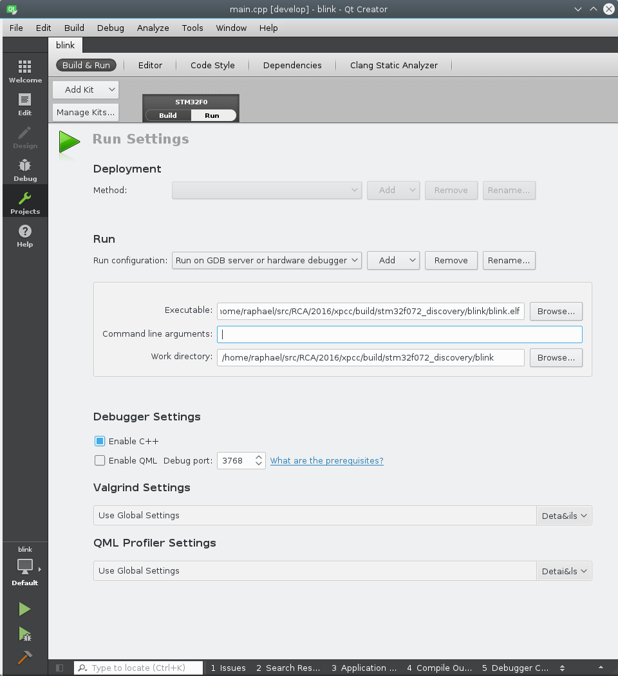Focus the Executable path field
Screen dimensions: 618x676
coord(371,311)
